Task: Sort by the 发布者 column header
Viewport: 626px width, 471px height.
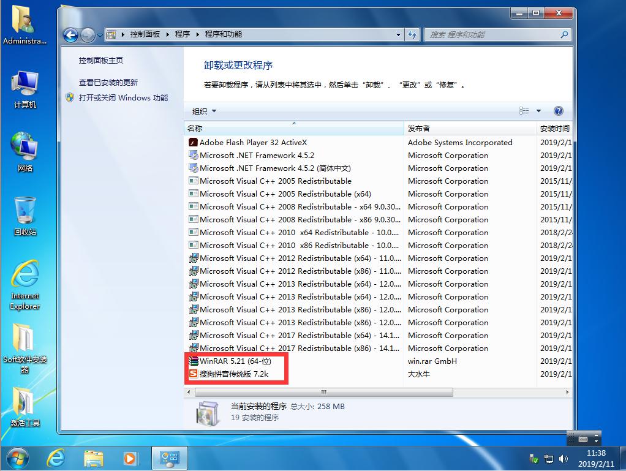Action: (470, 128)
